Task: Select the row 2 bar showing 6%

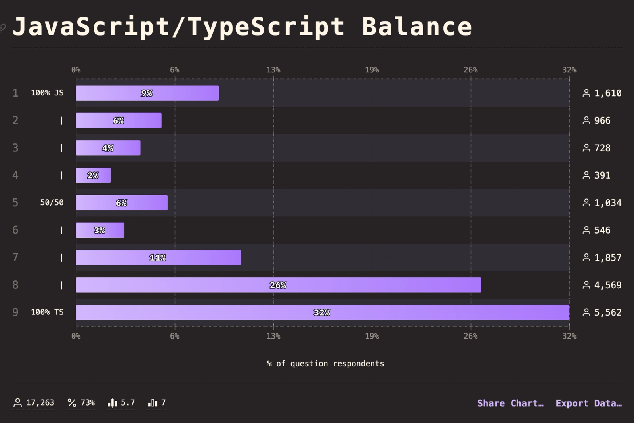Action: (x=119, y=120)
